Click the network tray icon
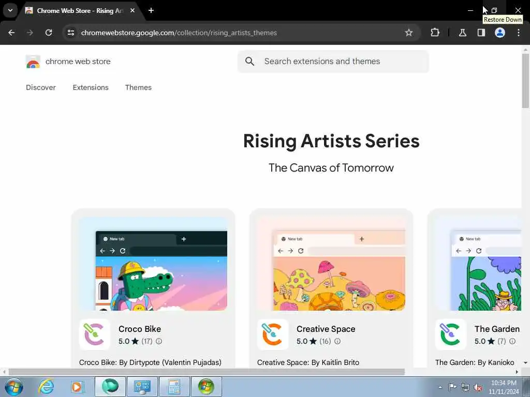The width and height of the screenshot is (530, 397). tap(465, 387)
